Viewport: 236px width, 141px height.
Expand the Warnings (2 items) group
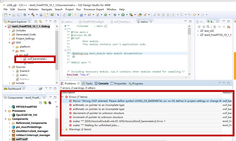point(63,129)
